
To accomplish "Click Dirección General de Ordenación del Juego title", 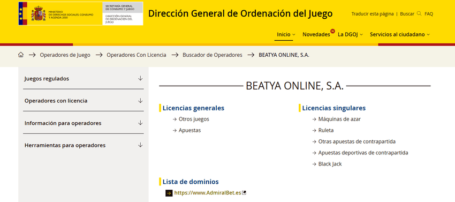I will pyautogui.click(x=240, y=13).
